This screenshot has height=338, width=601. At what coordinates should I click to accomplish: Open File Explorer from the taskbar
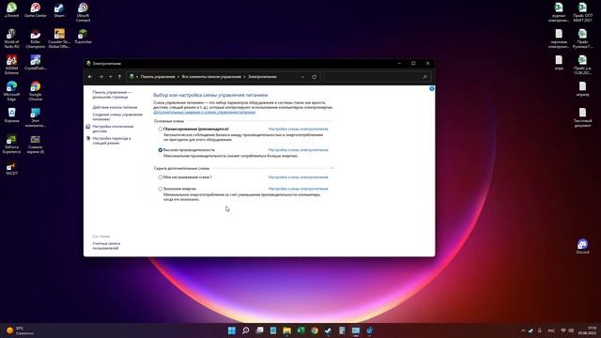click(x=286, y=330)
